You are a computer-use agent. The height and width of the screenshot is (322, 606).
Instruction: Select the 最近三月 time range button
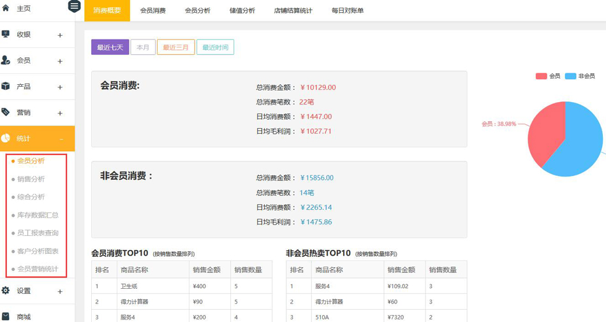[175, 47]
